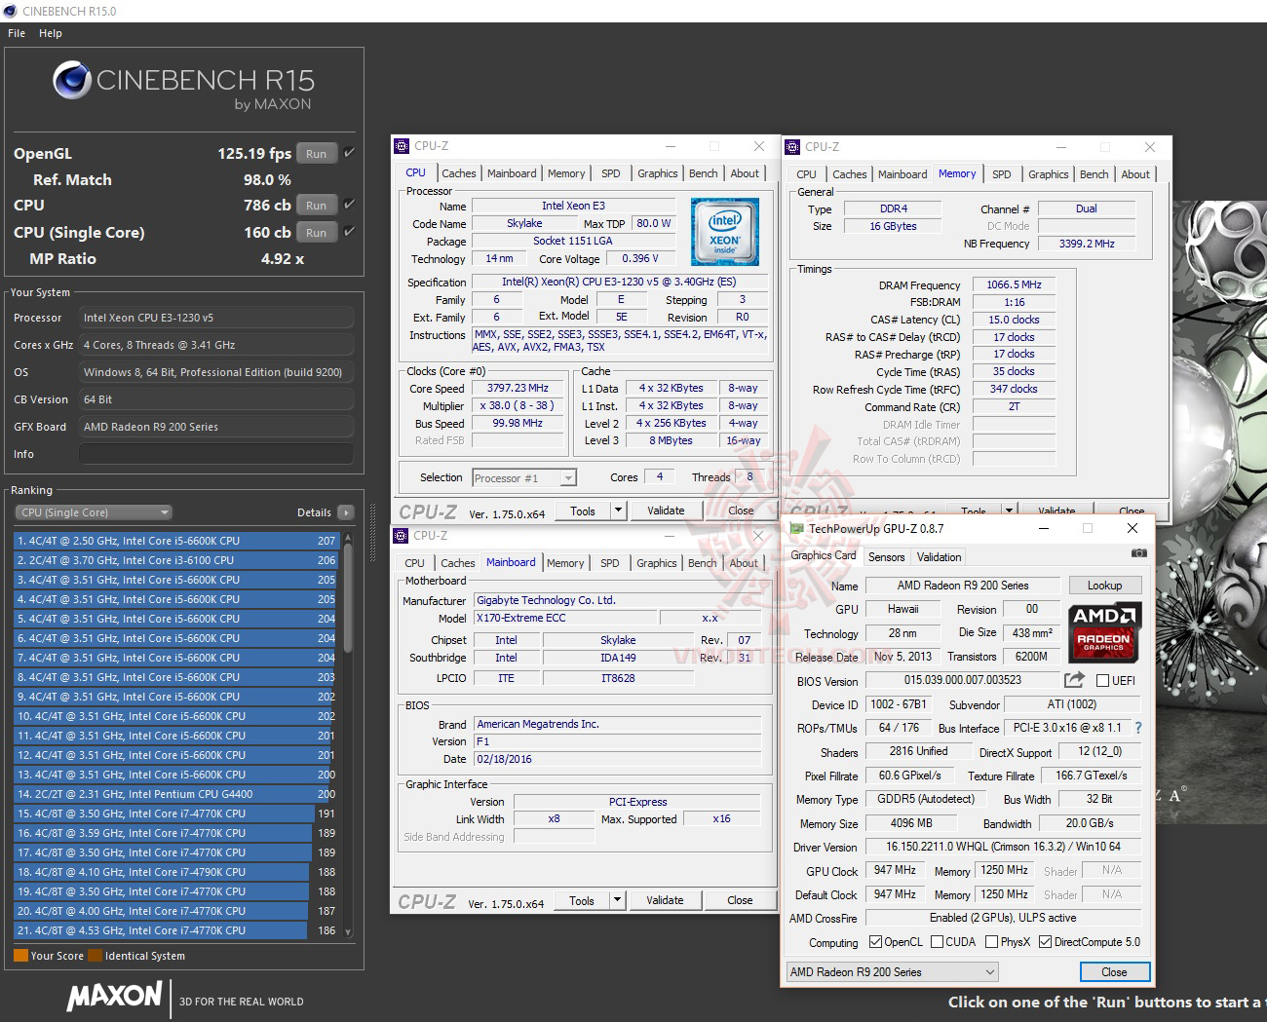The width and height of the screenshot is (1267, 1022).
Task: Run the CPU benchmark
Action: [317, 205]
